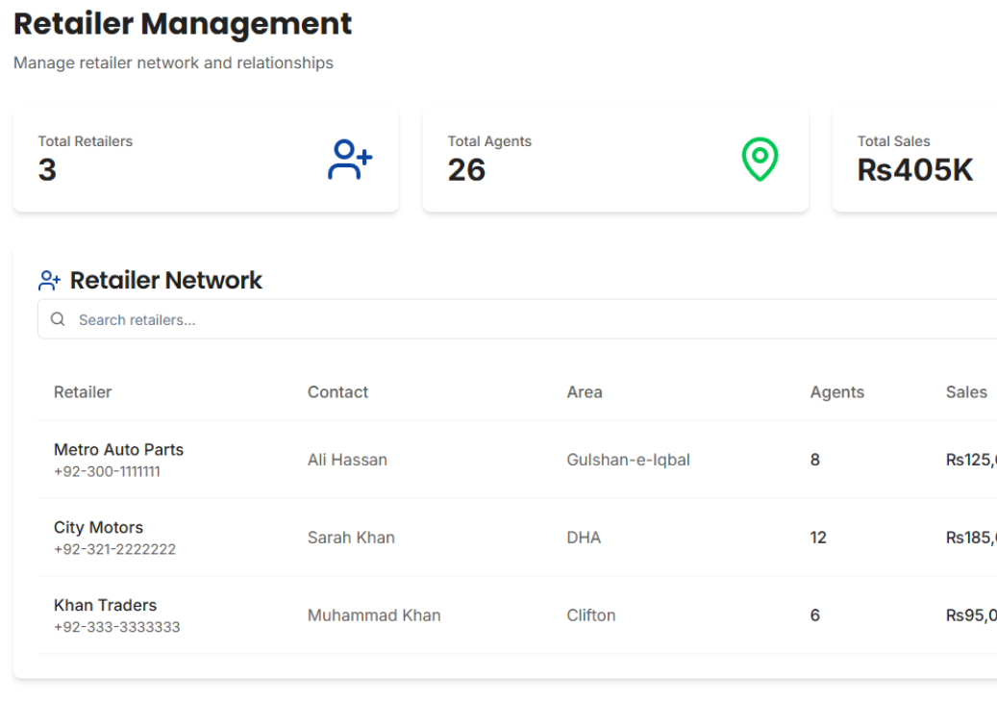
Task: Click the Area column header
Action: point(585,392)
